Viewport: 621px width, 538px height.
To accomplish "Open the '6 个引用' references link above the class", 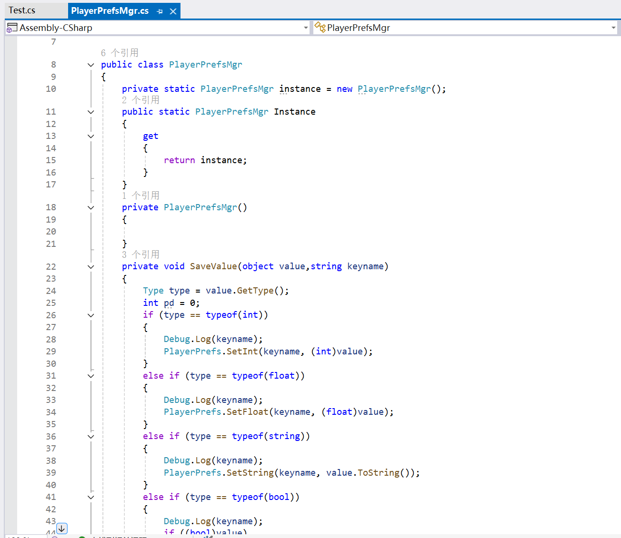I will 120,53.
